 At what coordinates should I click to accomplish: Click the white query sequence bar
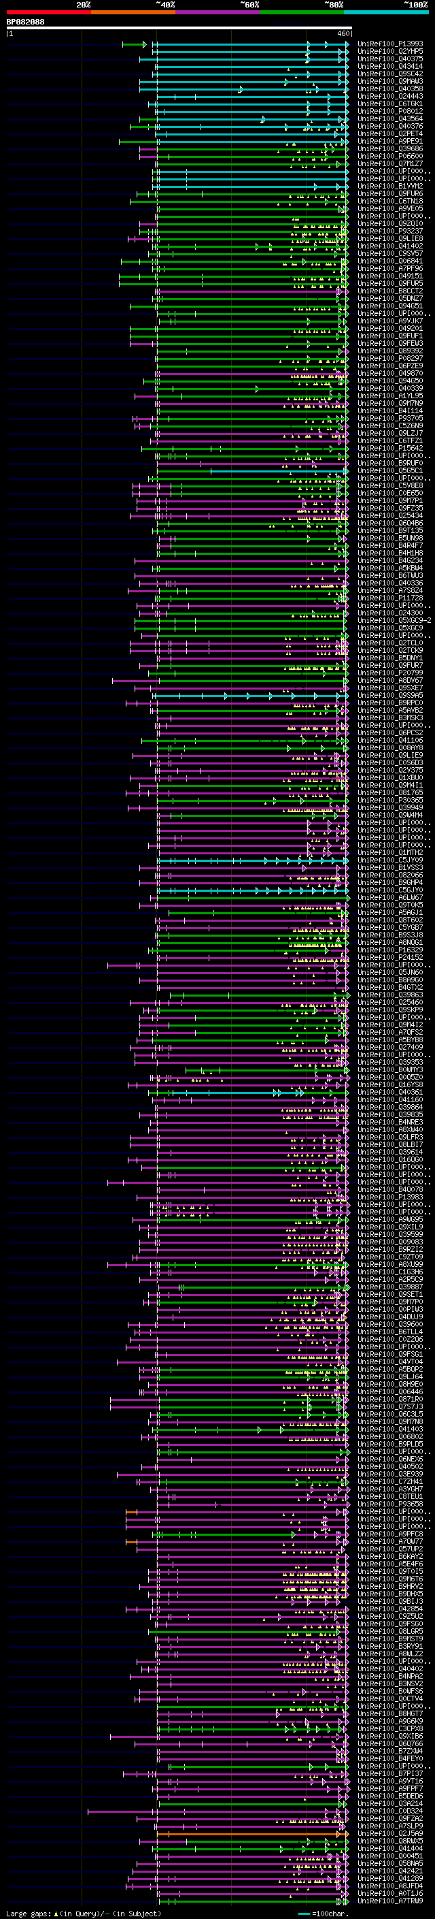179,27
